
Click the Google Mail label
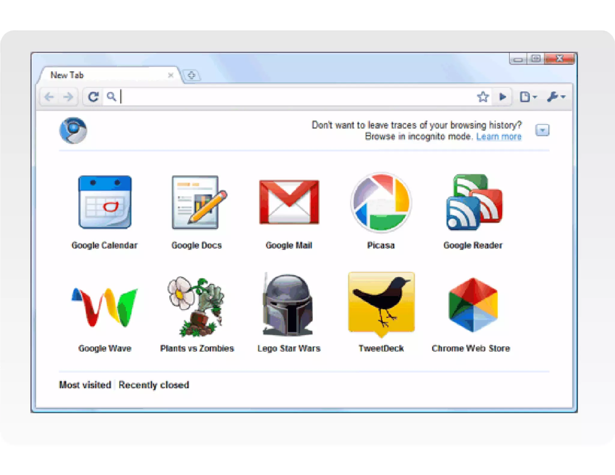[x=289, y=246]
